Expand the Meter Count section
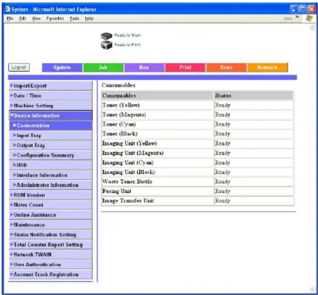 coord(51,205)
